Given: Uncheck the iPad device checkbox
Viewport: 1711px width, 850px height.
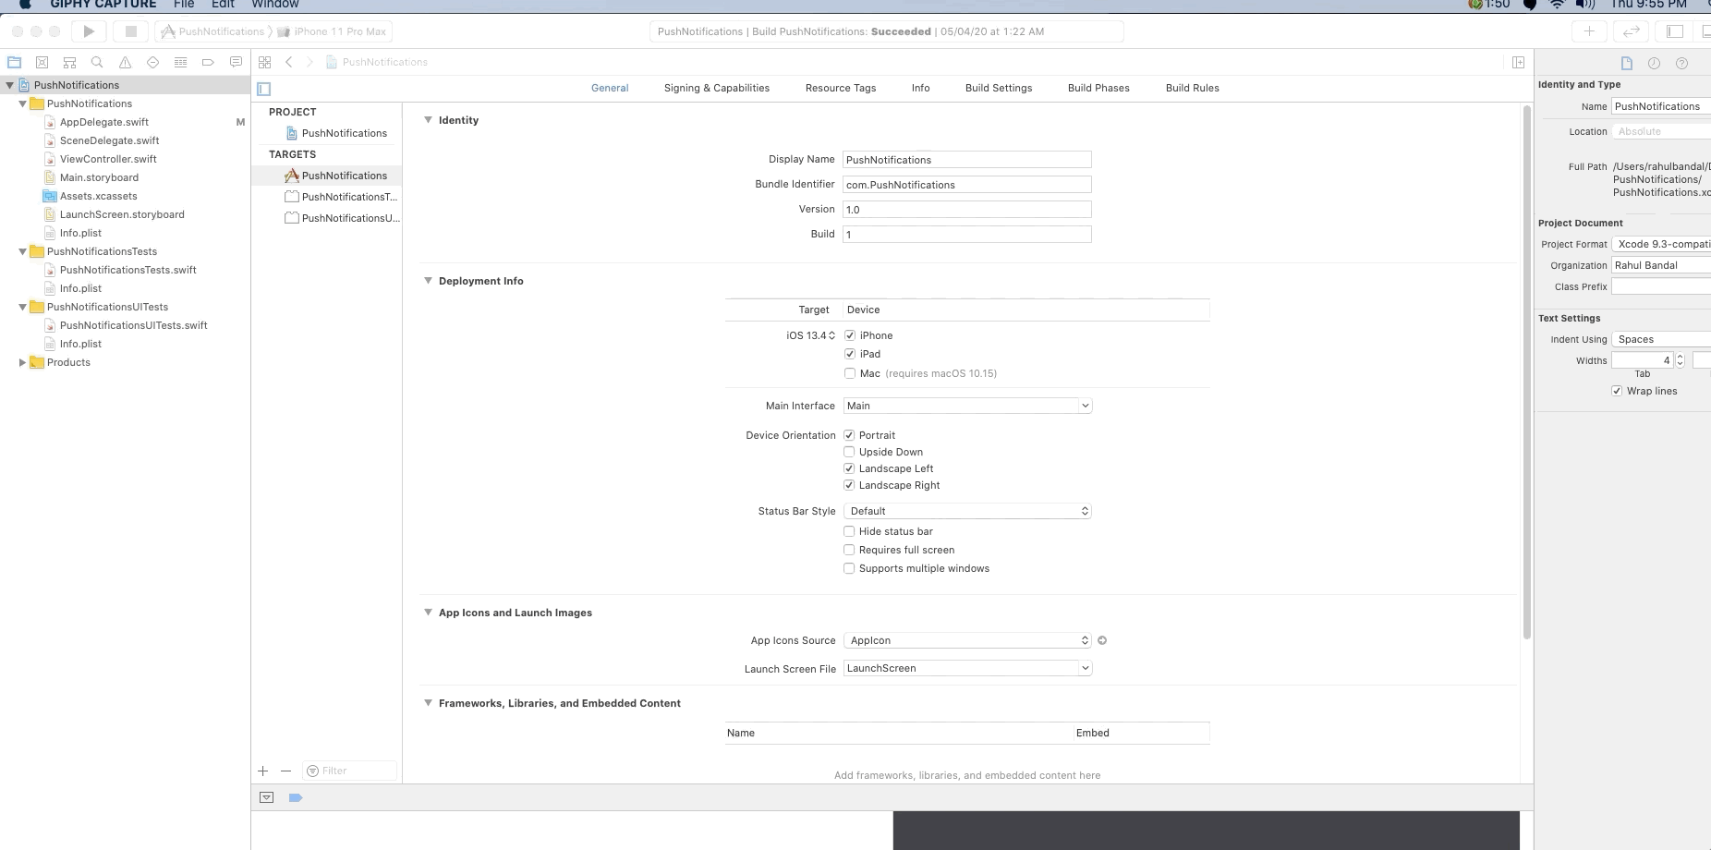Looking at the screenshot, I should (x=850, y=354).
